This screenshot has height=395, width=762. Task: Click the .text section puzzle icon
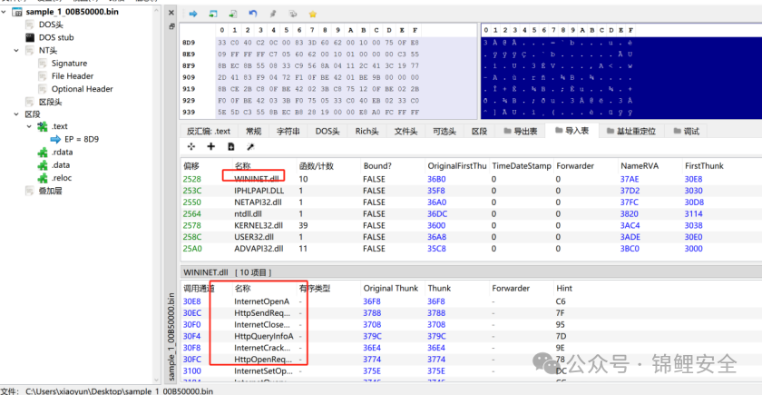point(43,126)
